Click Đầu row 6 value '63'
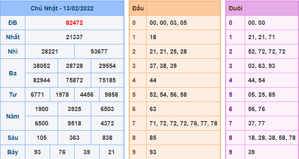 (153, 109)
